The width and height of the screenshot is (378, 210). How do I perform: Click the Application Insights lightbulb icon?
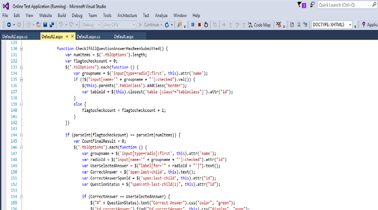(x=364, y=25)
